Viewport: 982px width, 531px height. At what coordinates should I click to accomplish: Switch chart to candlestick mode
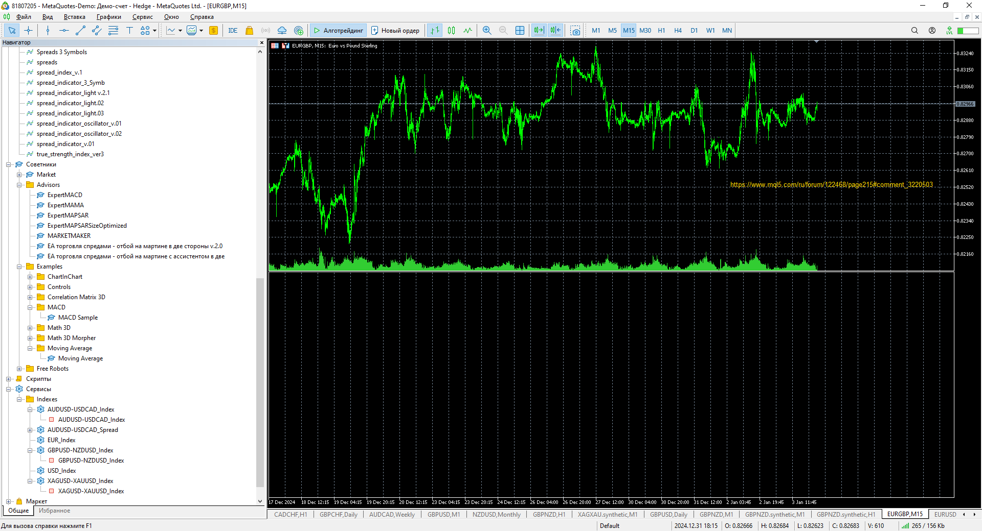pos(451,31)
